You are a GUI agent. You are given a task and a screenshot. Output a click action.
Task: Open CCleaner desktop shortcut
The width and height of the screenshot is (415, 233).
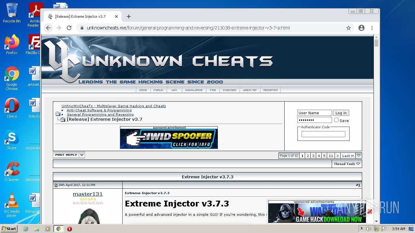tap(12, 172)
